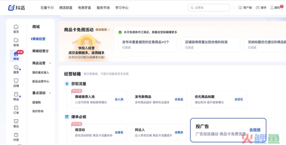Click the gold coin illustration
This screenshot has width=286, height=145.
pos(86,41)
